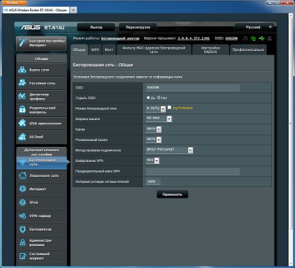This screenshot has width=295, height=268.
Task: Switch to the Мост tab
Action: (x=109, y=50)
